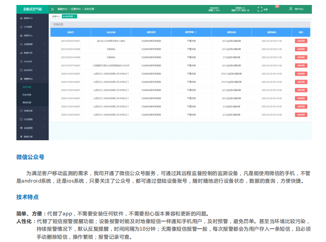Click the [PM2.5]监测仪器故障 cell

(231, 74)
